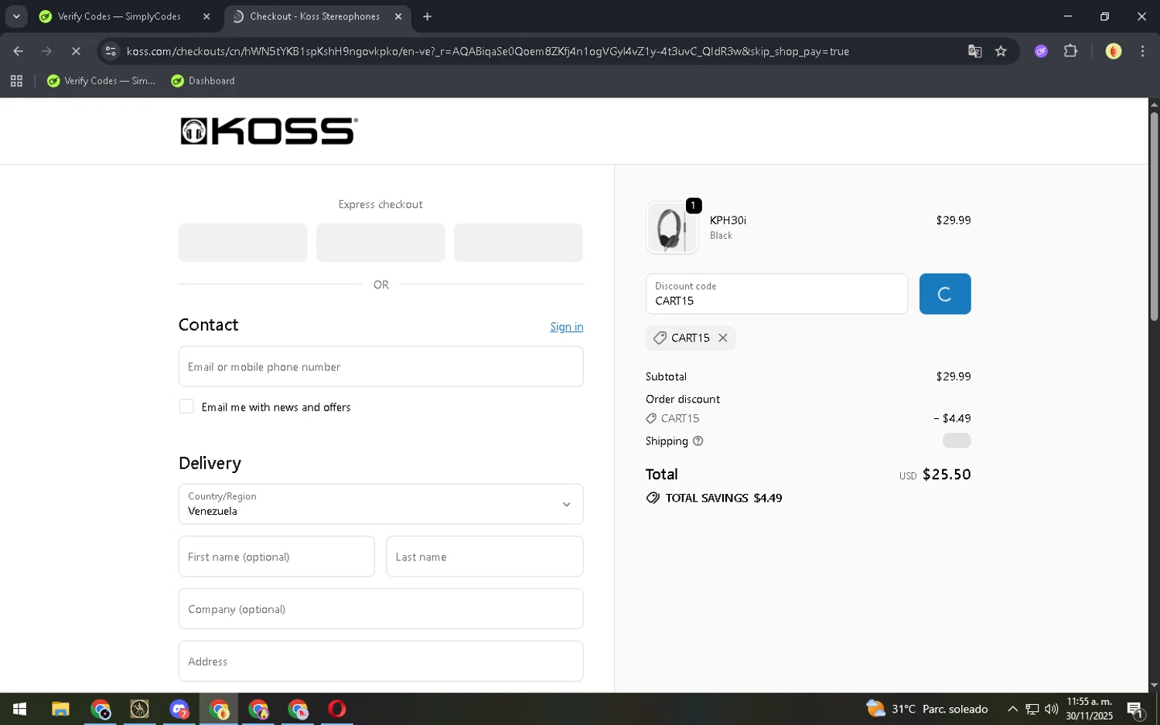Image resolution: width=1160 pixels, height=725 pixels.
Task: Open a new browser tab
Action: coord(428,16)
